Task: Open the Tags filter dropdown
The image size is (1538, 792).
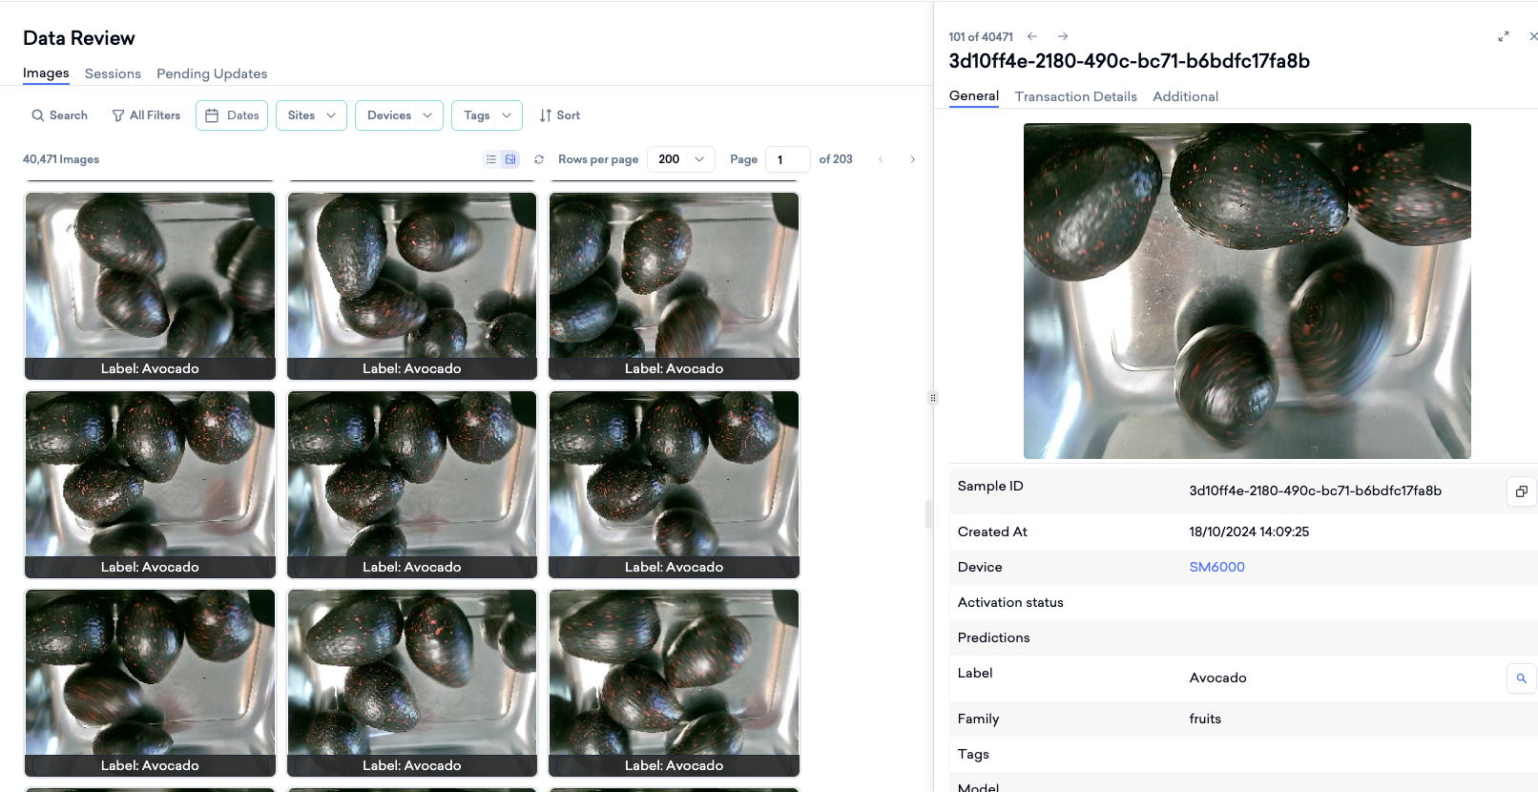Action: point(487,115)
